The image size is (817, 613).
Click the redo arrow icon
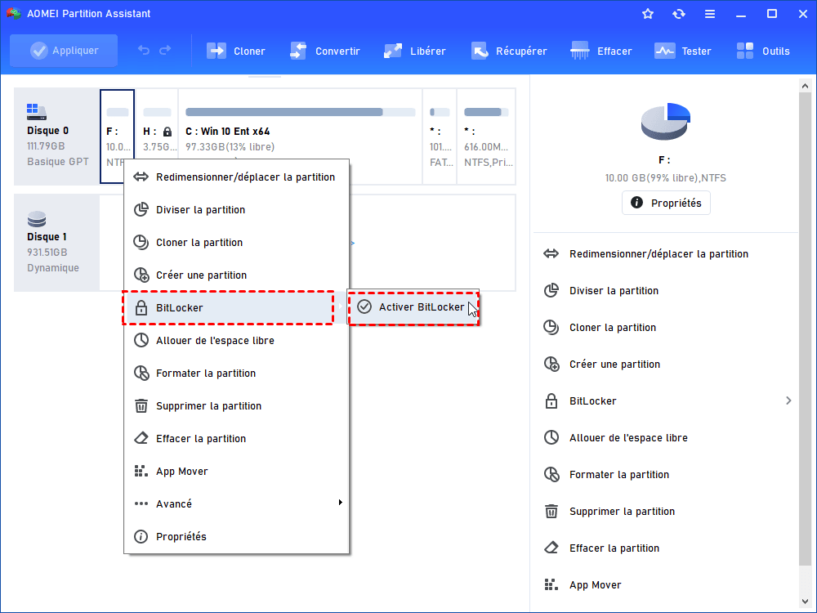tap(165, 51)
